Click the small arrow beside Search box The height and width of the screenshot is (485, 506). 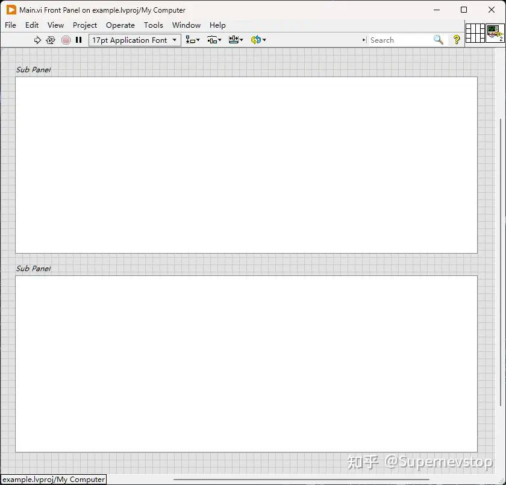pyautogui.click(x=364, y=40)
